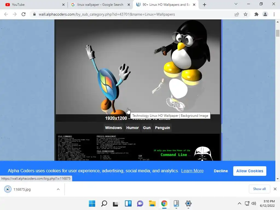The width and height of the screenshot is (280, 210).
Task: Open File Explorer from taskbar
Action: [152, 203]
